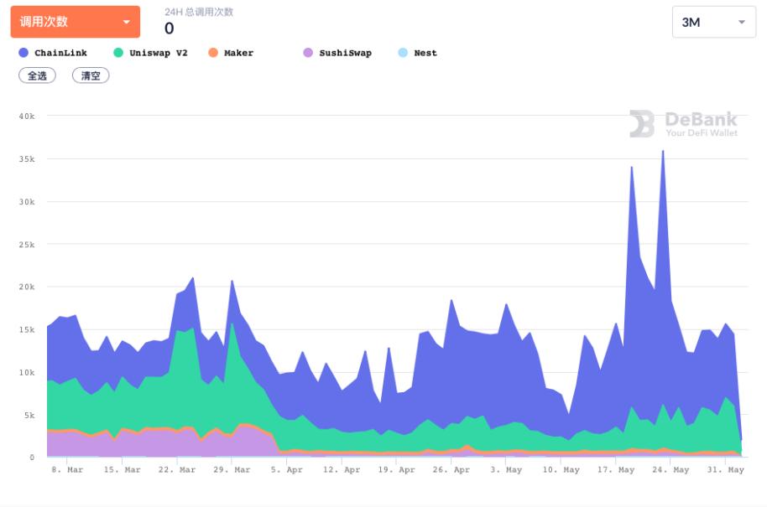Image resolution: width=767 pixels, height=507 pixels.
Task: Toggle Nest series label
Action: 425,53
